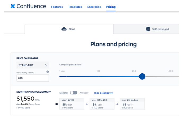Open the Features menu item
Screen dimensions: 190x124
click(x=57, y=7)
